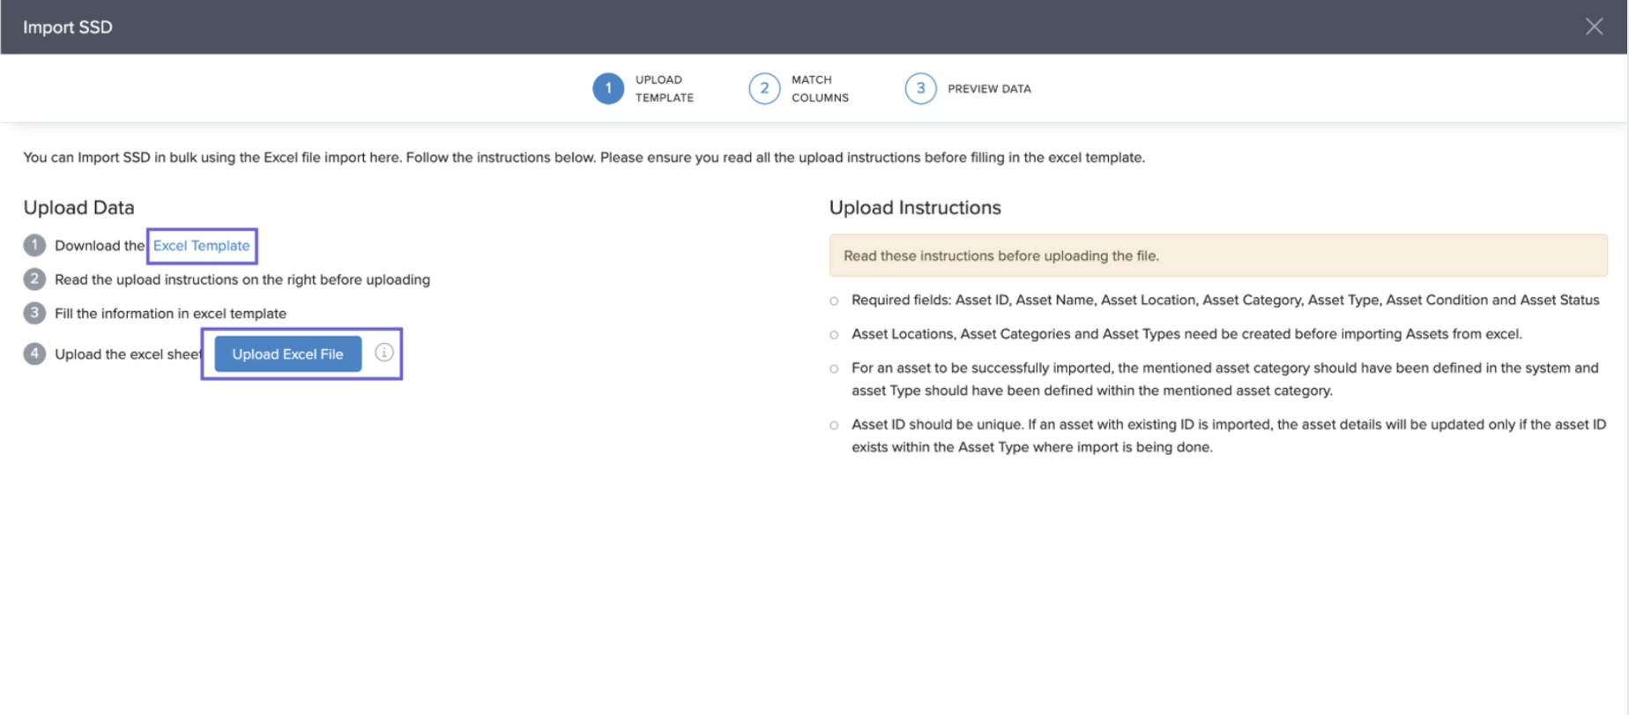Click the Upload Instructions heading
This screenshot has width=1629, height=715.
(x=914, y=207)
